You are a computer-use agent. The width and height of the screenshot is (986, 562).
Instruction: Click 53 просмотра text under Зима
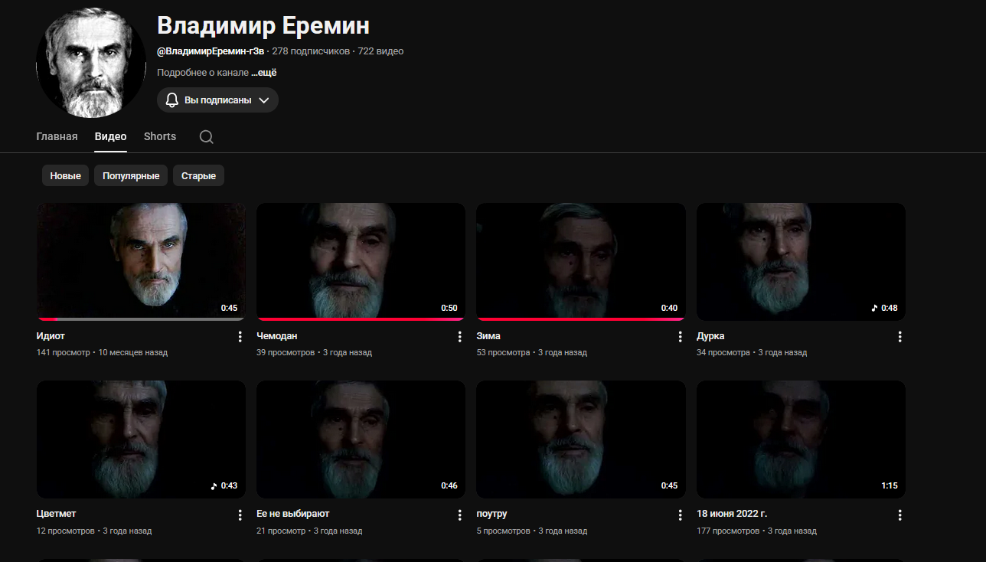(x=503, y=353)
